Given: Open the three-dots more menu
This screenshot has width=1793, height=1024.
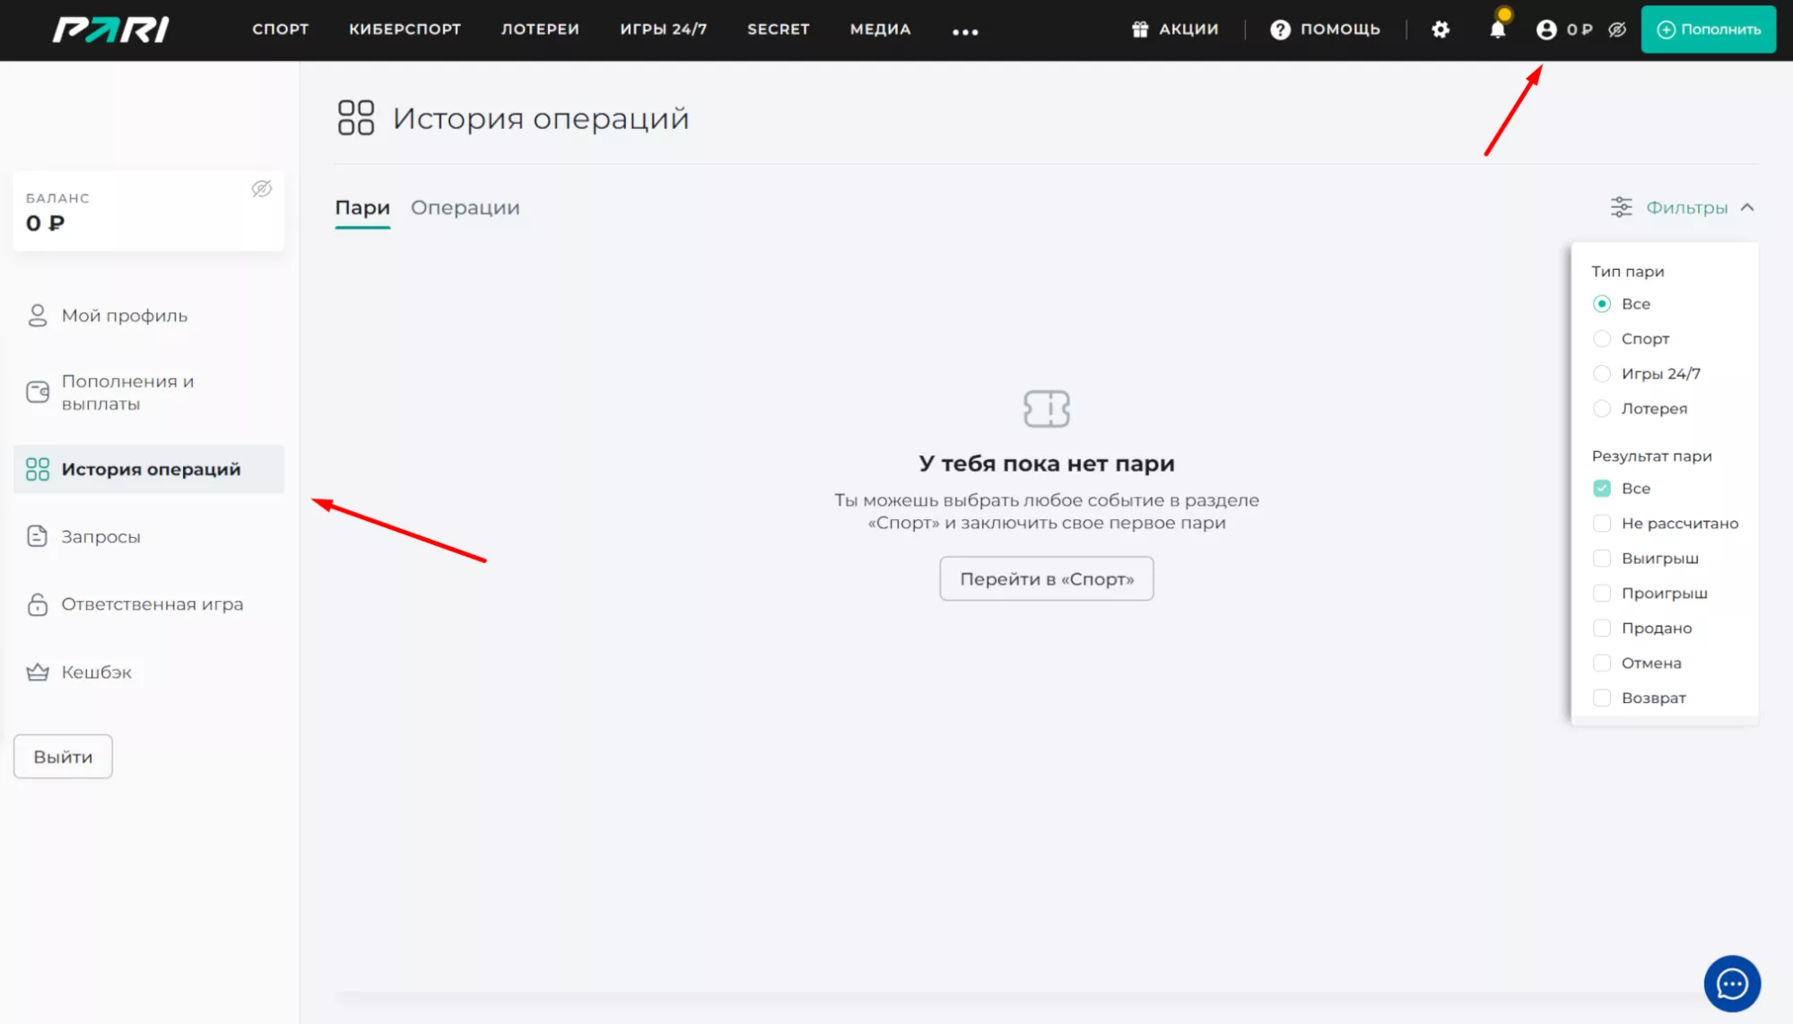Looking at the screenshot, I should click(x=965, y=31).
